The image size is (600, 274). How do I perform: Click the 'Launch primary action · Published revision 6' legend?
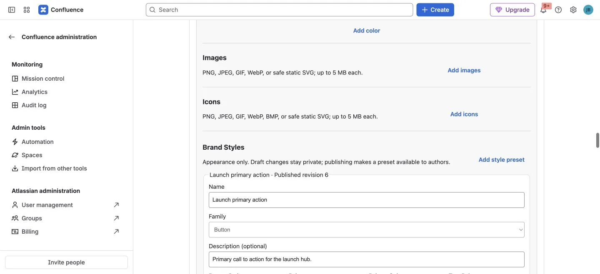(269, 175)
